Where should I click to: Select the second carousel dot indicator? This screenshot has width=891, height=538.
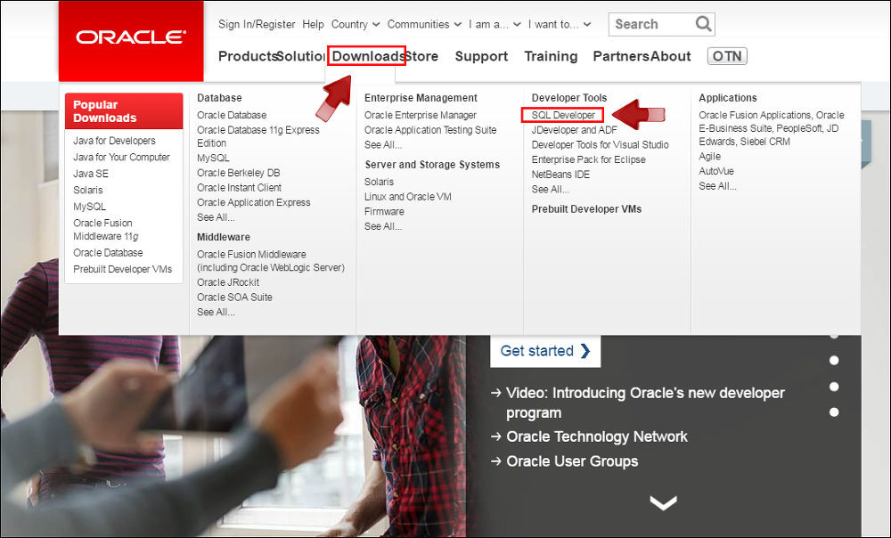pos(834,360)
